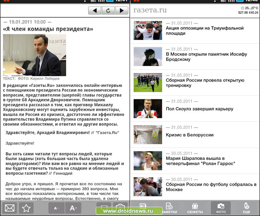Click the 31.05.2011 date above 'Кризис в Белоруссии'
Viewport: 260px width, 216px height.
click(182, 127)
